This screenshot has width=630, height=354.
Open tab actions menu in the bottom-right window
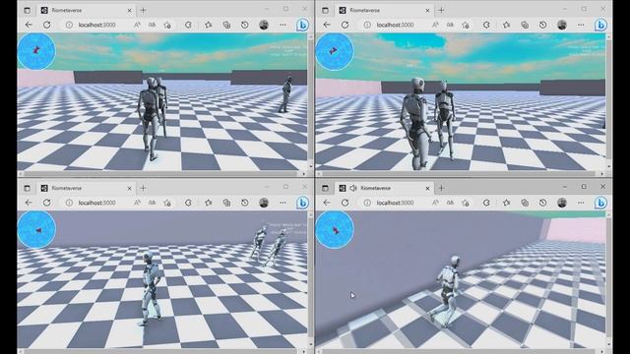pyautogui.click(x=325, y=188)
